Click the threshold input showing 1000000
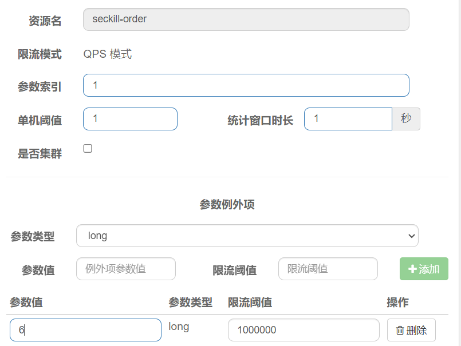Viewport: 461px width, 346px height. (x=304, y=330)
